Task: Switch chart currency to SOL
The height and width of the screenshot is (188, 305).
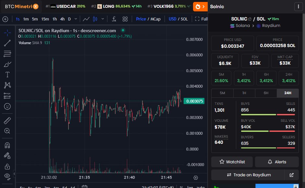Action: [184, 19]
